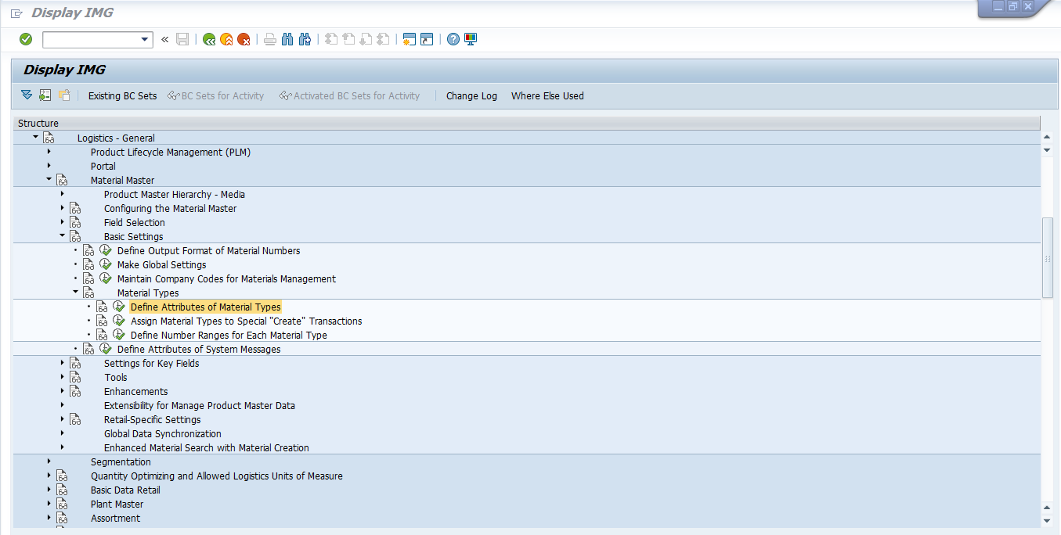This screenshot has width=1061, height=535.
Task: Expand the Field Selection node
Action: pyautogui.click(x=62, y=222)
